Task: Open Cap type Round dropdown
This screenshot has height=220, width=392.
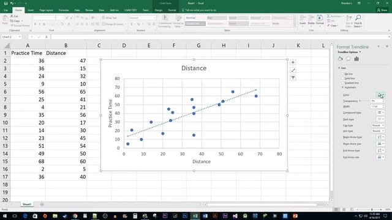Action: [x=378, y=125]
